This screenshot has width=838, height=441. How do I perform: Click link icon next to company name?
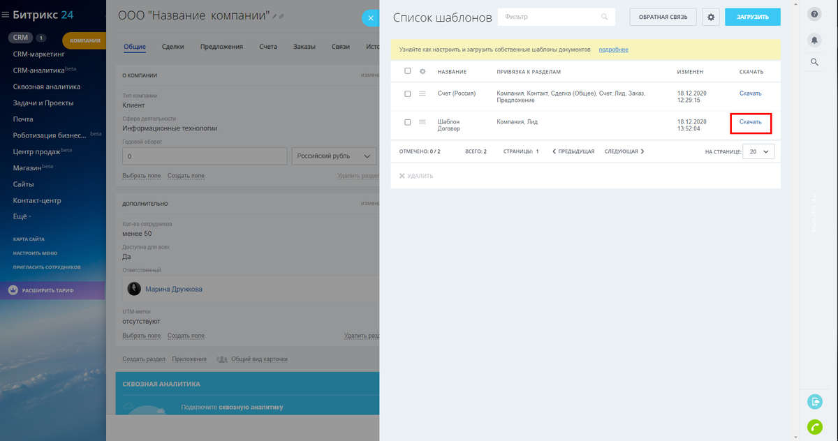(x=281, y=16)
